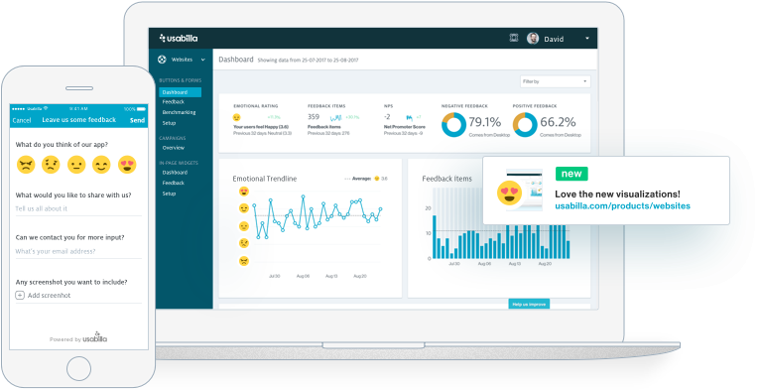
Task: Tap the Add screenshot plus icon
Action: (x=20, y=295)
